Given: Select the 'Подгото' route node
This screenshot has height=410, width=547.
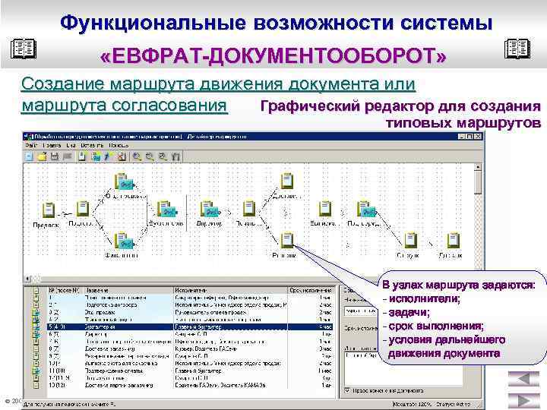Looking at the screenshot, I should (x=83, y=209).
